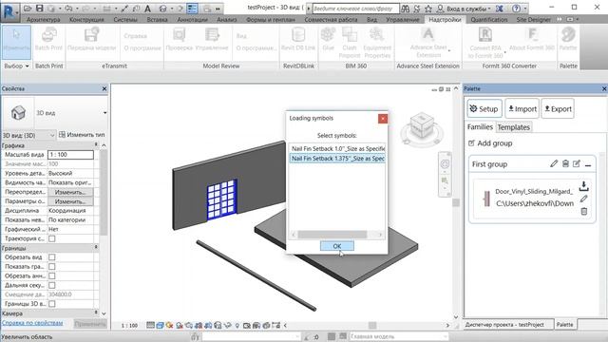The image size is (608, 342).
Task: Delete the Door_Vinyl_Sliding family entry trash icon
Action: [584, 211]
